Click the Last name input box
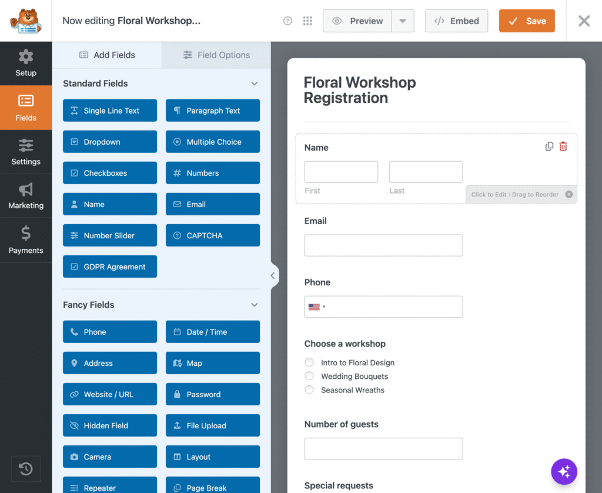Image resolution: width=602 pixels, height=493 pixels. click(x=426, y=172)
